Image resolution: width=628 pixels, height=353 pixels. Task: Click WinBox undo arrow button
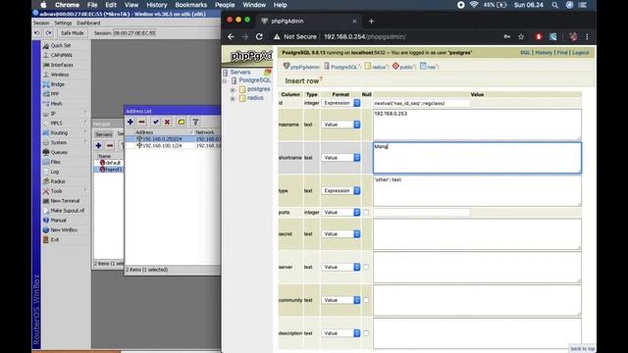click(37, 32)
